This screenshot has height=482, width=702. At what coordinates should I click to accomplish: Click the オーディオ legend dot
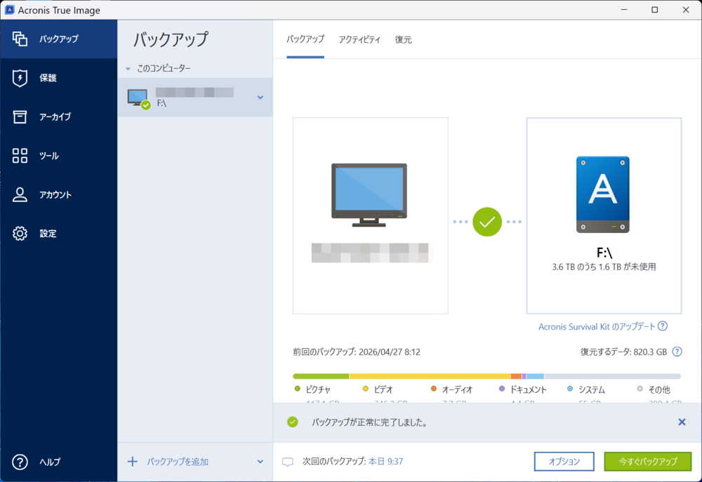433,389
